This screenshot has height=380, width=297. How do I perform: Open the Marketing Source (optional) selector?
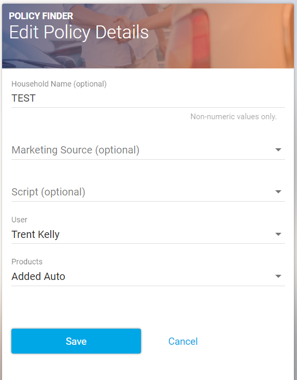148,150
